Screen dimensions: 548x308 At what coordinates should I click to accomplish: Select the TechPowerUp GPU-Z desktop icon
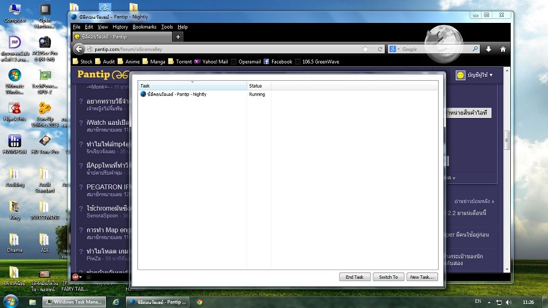[45, 81]
